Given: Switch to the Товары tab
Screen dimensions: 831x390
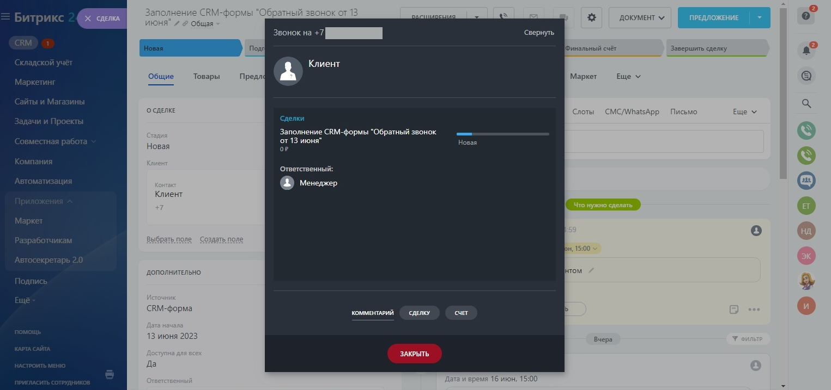Looking at the screenshot, I should [207, 76].
